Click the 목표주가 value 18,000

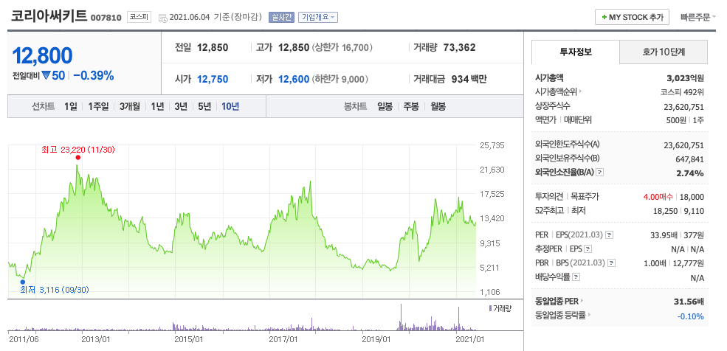(x=692, y=197)
